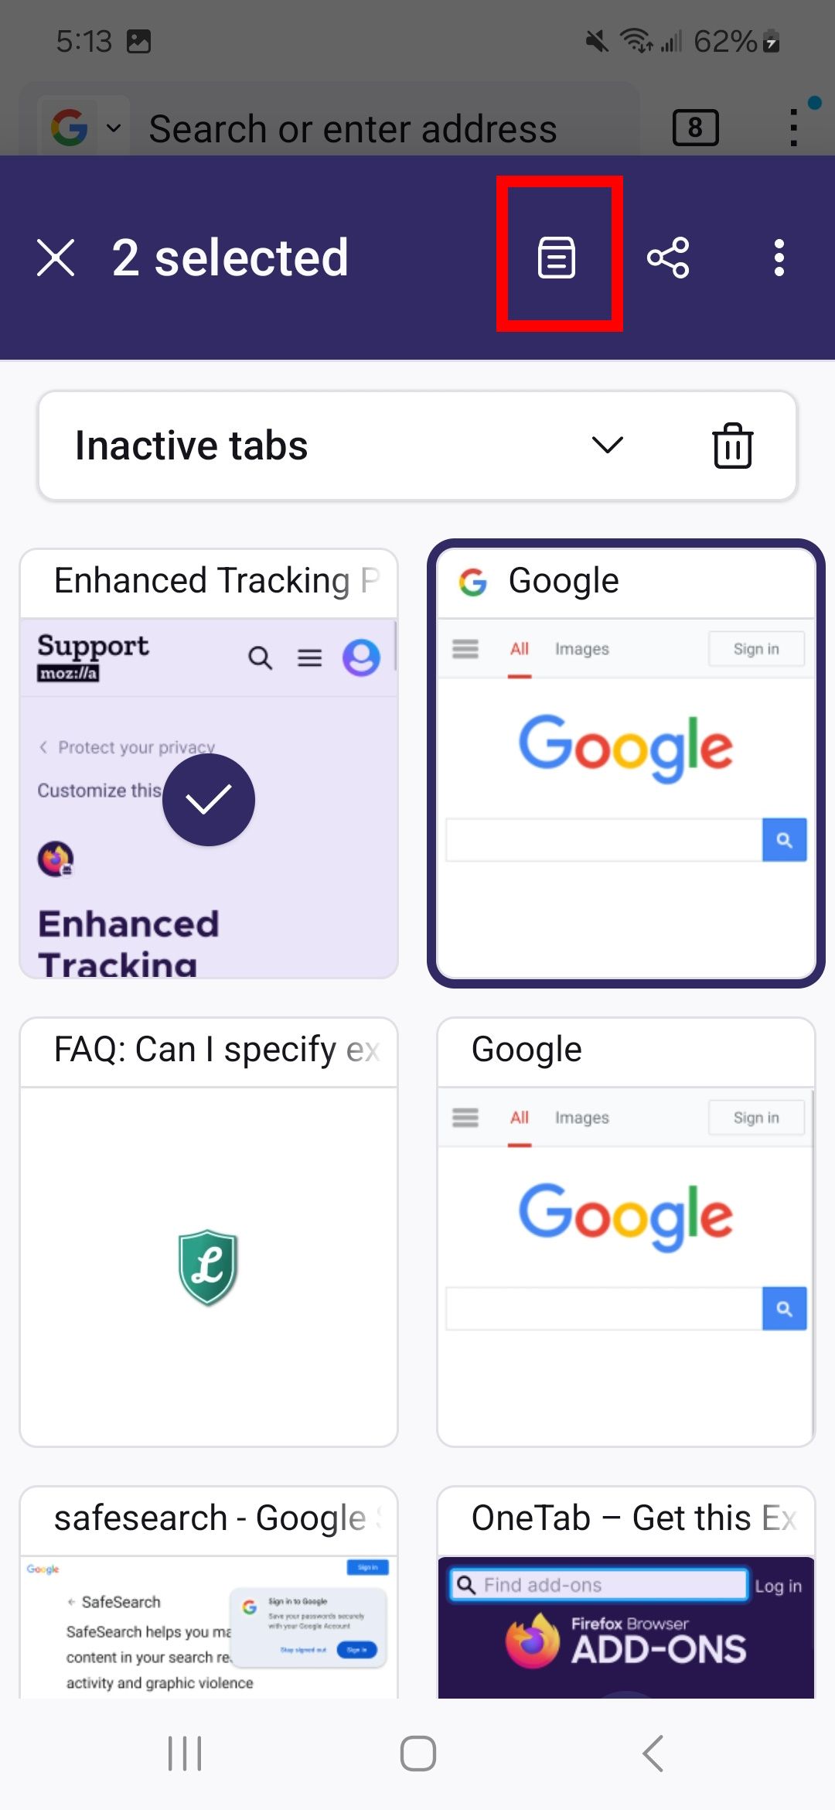Open Android recent apps button
Screen dimensions: 835x1810
(185, 1754)
